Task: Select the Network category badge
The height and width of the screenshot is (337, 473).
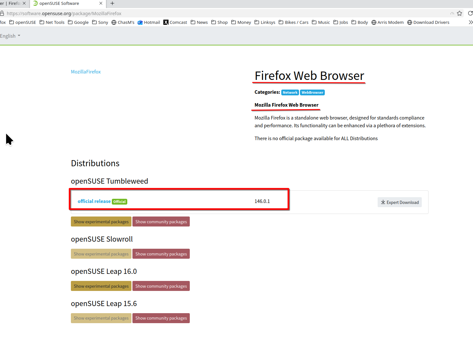Action: [290, 92]
